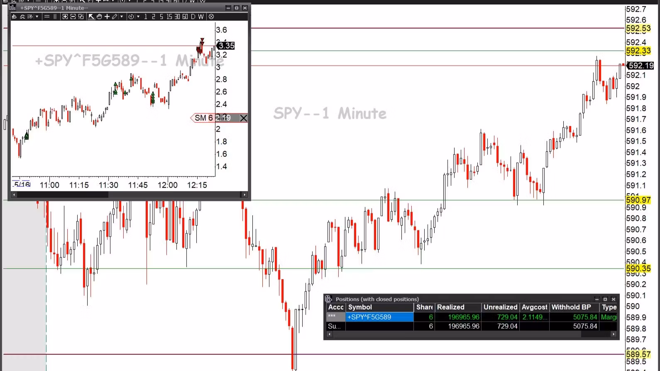This screenshot has height=371, width=660.
Task: Click the chart type bars icon
Action: click(x=14, y=17)
